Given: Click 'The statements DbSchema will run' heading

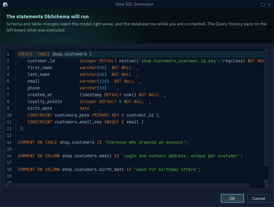Looking at the screenshot, I should pos(48,17).
